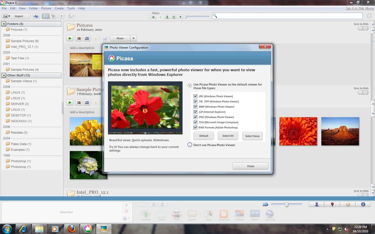Switch to folder tree view

(53, 16)
